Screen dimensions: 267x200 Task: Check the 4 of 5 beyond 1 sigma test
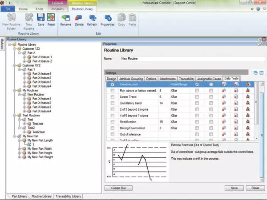click(113, 116)
